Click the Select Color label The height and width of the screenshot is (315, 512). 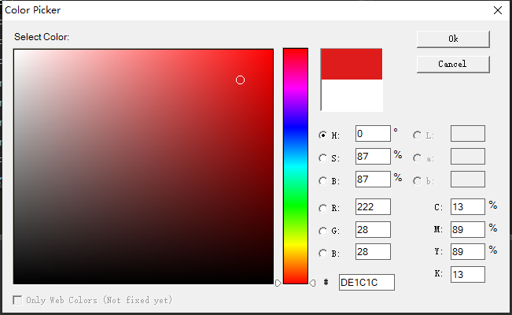[x=42, y=37]
